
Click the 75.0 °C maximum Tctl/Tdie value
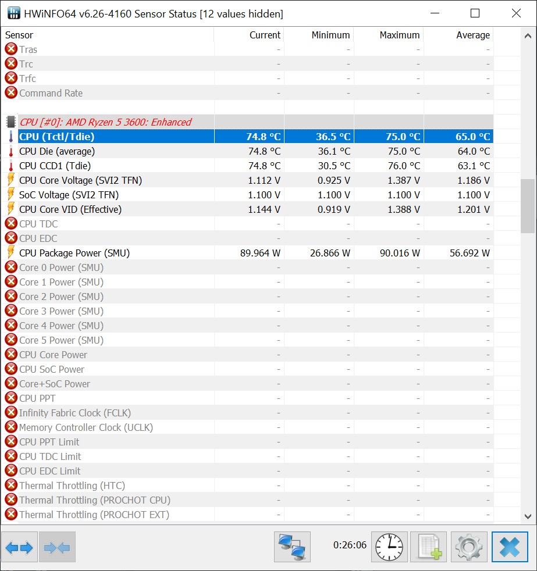(403, 137)
